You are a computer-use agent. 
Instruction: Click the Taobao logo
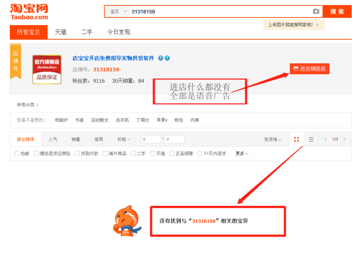pos(29,11)
